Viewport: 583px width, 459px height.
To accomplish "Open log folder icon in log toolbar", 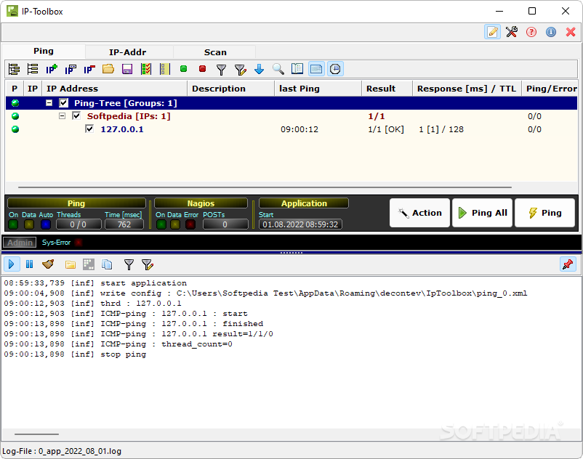I will pos(71,265).
